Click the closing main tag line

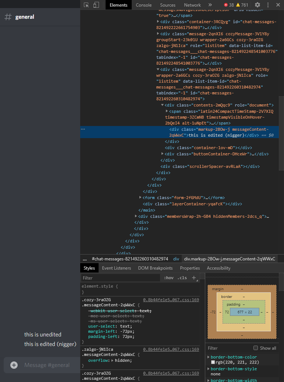[x=147, y=210]
